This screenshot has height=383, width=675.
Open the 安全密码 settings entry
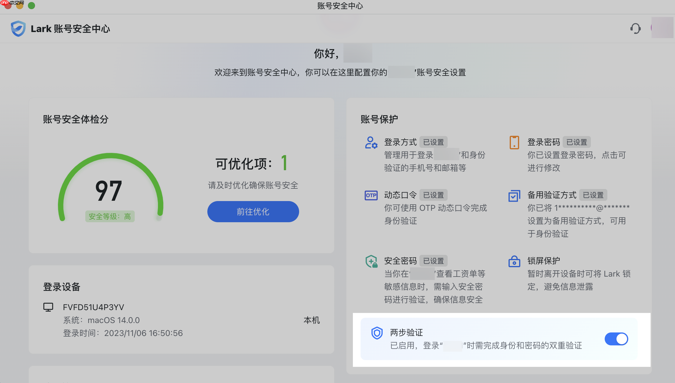(x=425, y=280)
